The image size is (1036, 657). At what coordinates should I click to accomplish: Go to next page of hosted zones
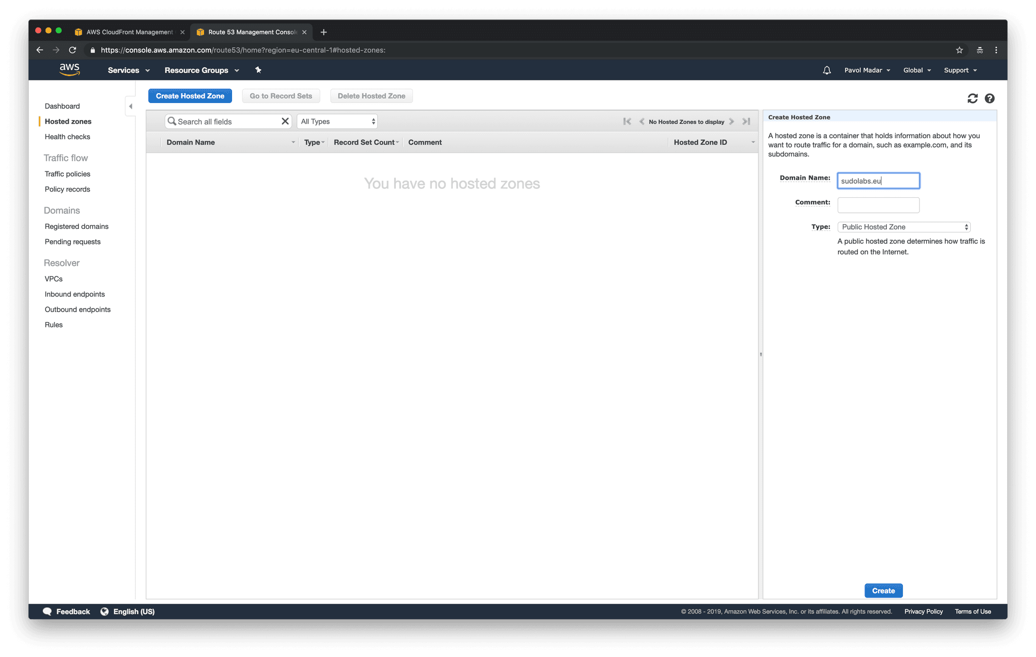point(731,121)
